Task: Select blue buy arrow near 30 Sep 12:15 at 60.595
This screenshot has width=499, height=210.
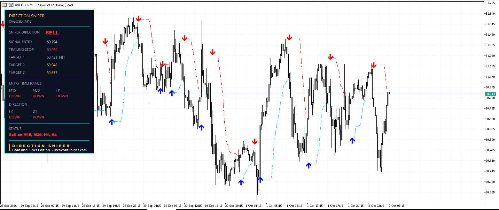Action: tap(201, 127)
